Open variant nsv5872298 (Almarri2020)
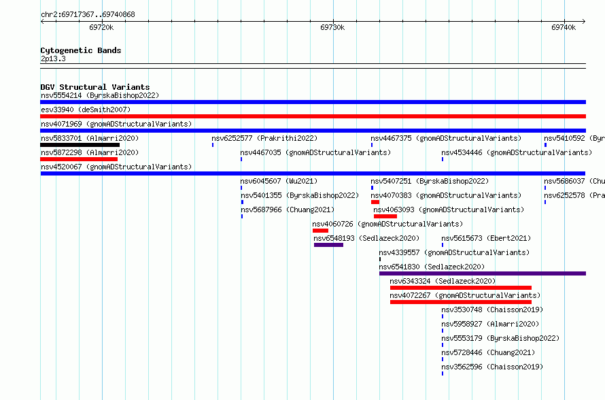The width and height of the screenshot is (605, 400). (x=90, y=152)
